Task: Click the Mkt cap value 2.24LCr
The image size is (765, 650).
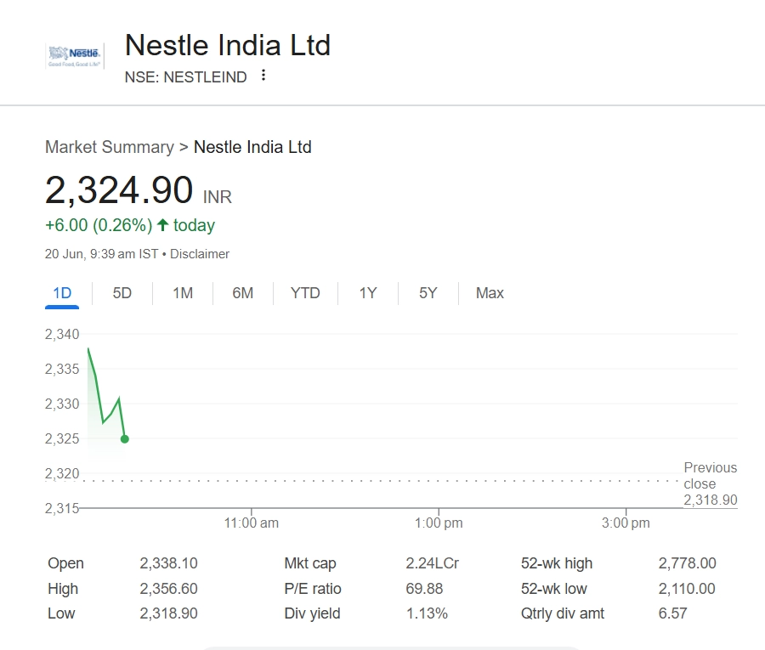Action: 432,563
